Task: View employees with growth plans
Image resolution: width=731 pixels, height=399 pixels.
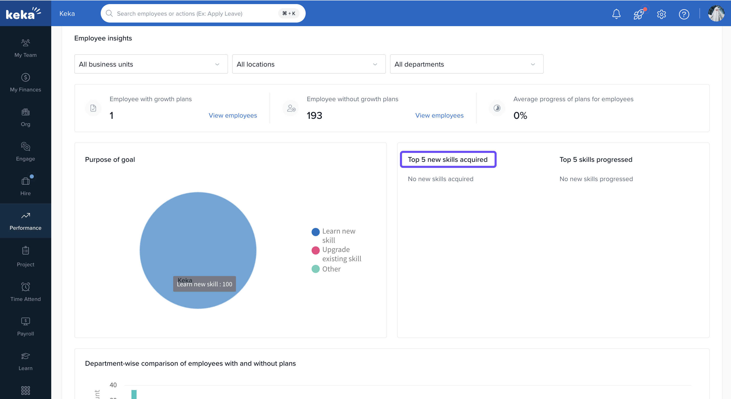Action: 233,115
